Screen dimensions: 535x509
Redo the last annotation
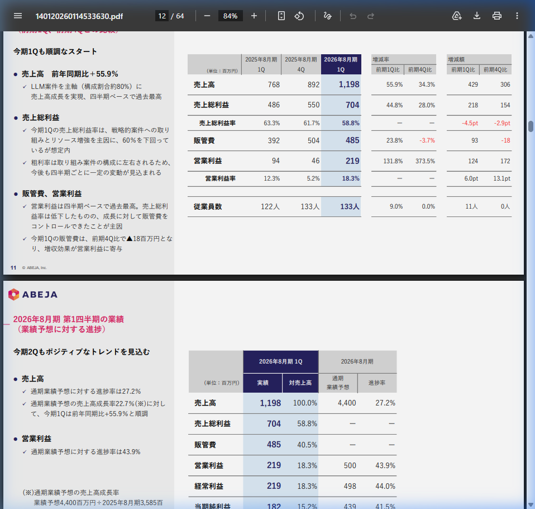(x=371, y=16)
